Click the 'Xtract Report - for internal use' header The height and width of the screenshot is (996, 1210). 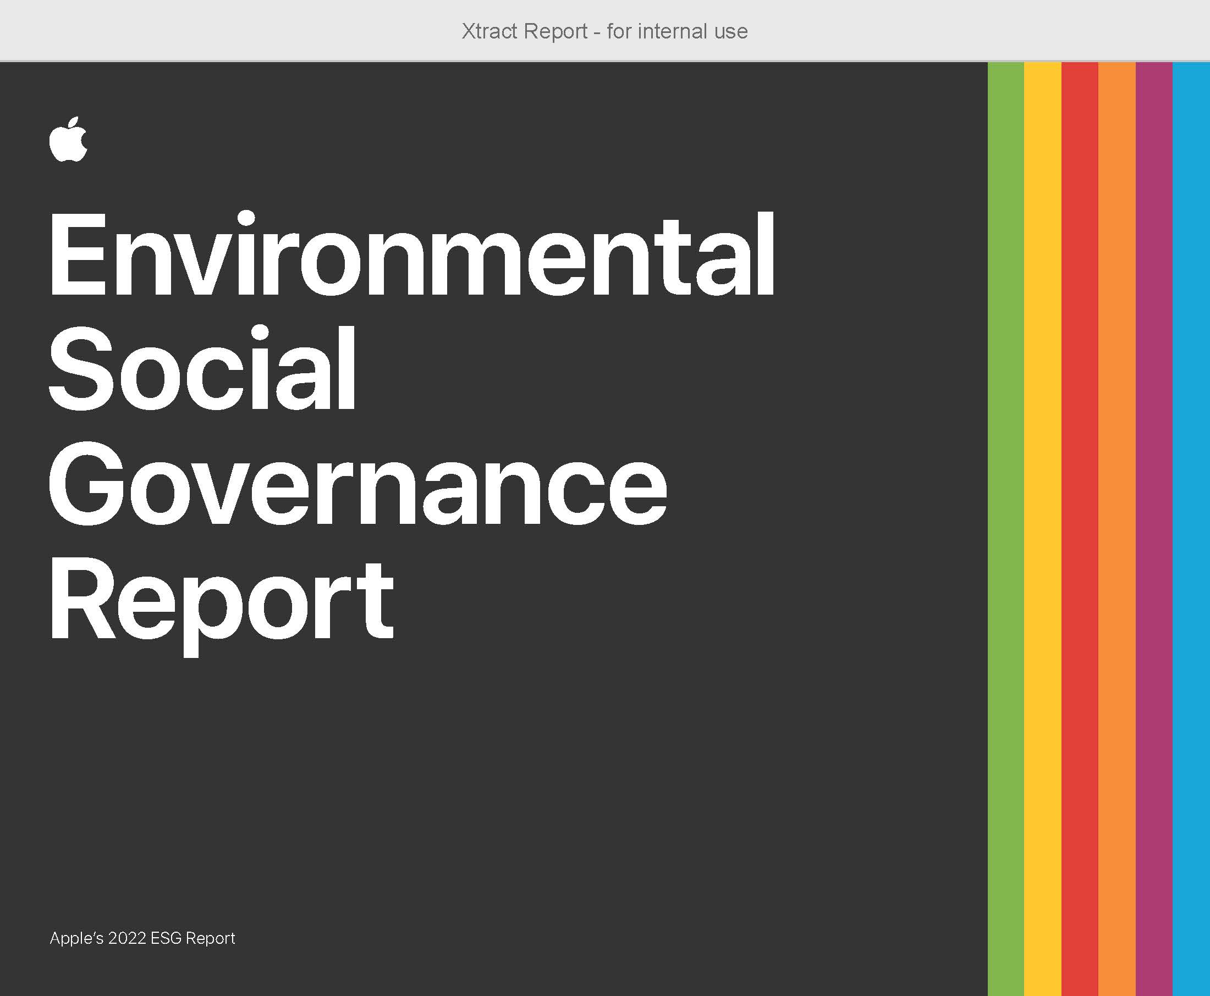[x=604, y=31]
